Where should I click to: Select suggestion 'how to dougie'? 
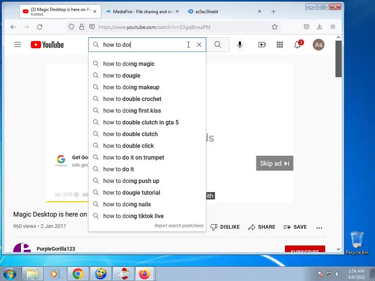point(147,75)
